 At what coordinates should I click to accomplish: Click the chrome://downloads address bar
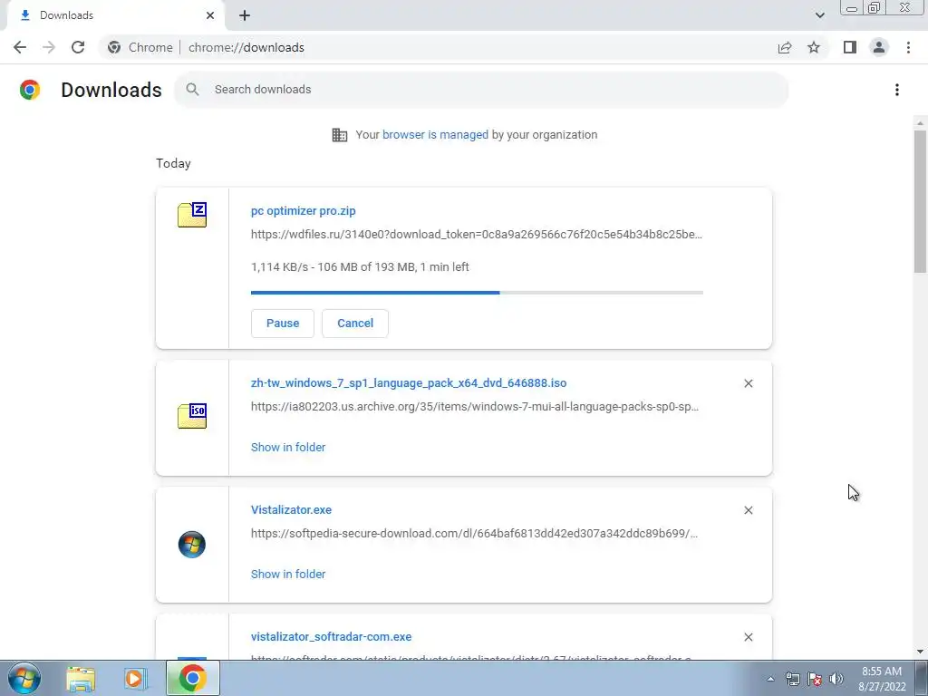(246, 47)
